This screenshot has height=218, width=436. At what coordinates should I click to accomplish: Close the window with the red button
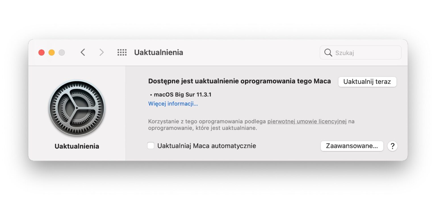tap(41, 53)
